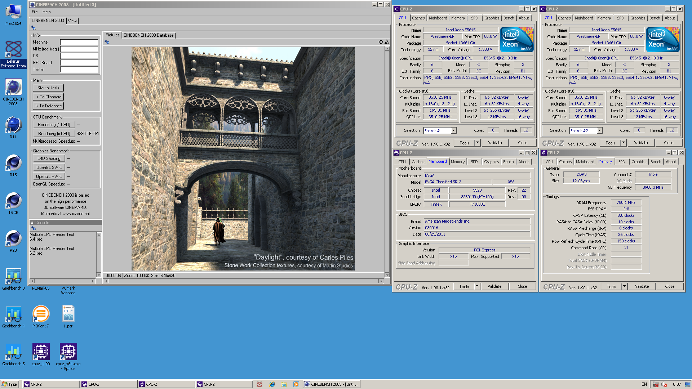Click the EN language indicator in tray
The width and height of the screenshot is (692, 389).
pos(644,384)
